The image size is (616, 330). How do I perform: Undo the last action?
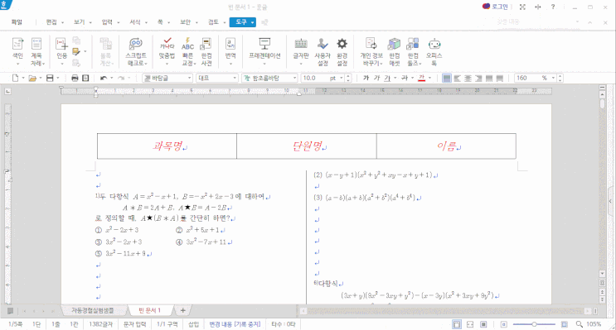tap(104, 78)
